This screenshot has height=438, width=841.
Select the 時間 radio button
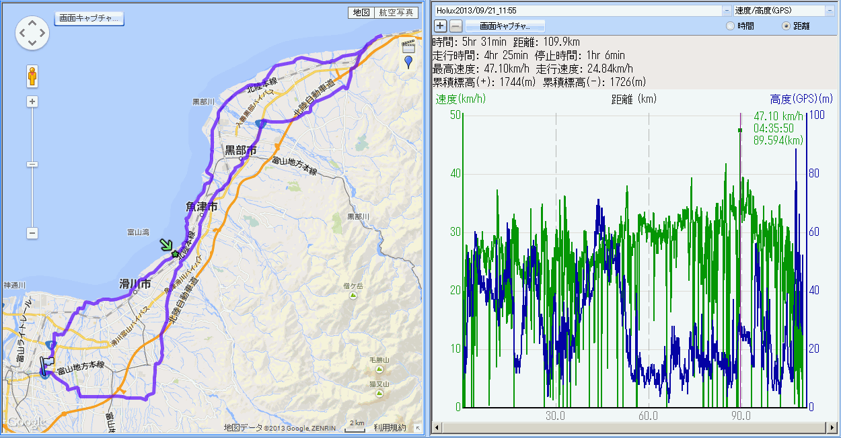point(730,26)
